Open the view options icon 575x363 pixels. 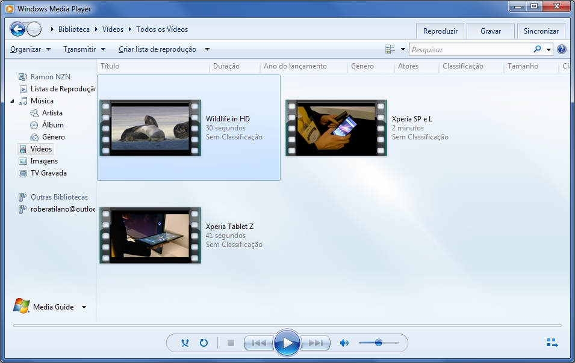(390, 49)
